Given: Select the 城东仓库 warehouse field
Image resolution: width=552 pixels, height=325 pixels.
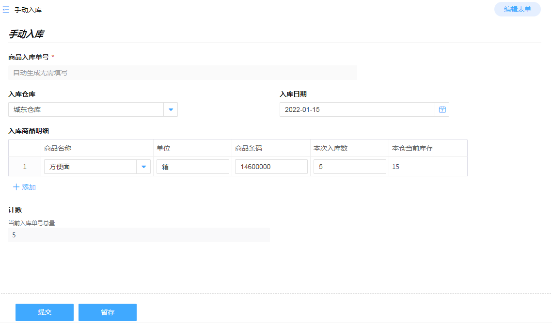Looking at the screenshot, I should click(x=86, y=110).
